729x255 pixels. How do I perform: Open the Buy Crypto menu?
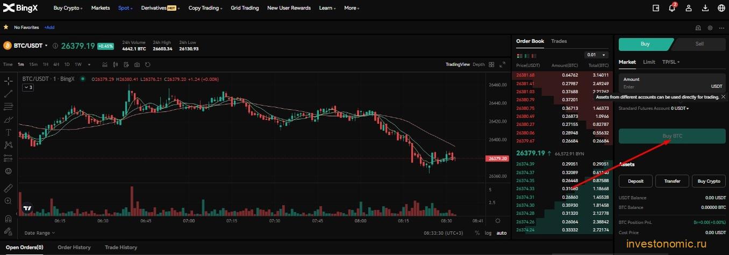point(68,8)
